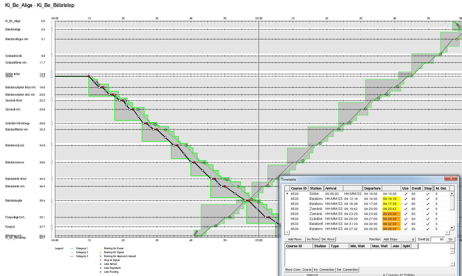462x276 pixels.
Task: Click Szabadisóstó station label on chart
Action: pyautogui.click(x=13, y=56)
